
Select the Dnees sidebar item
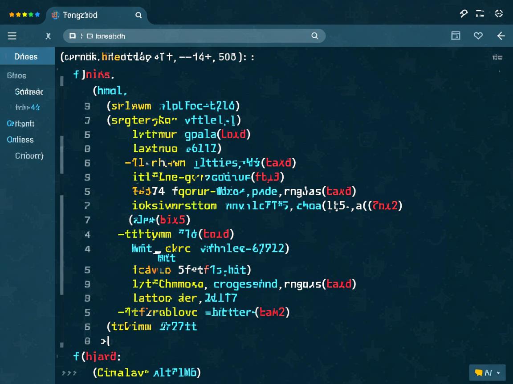point(26,57)
